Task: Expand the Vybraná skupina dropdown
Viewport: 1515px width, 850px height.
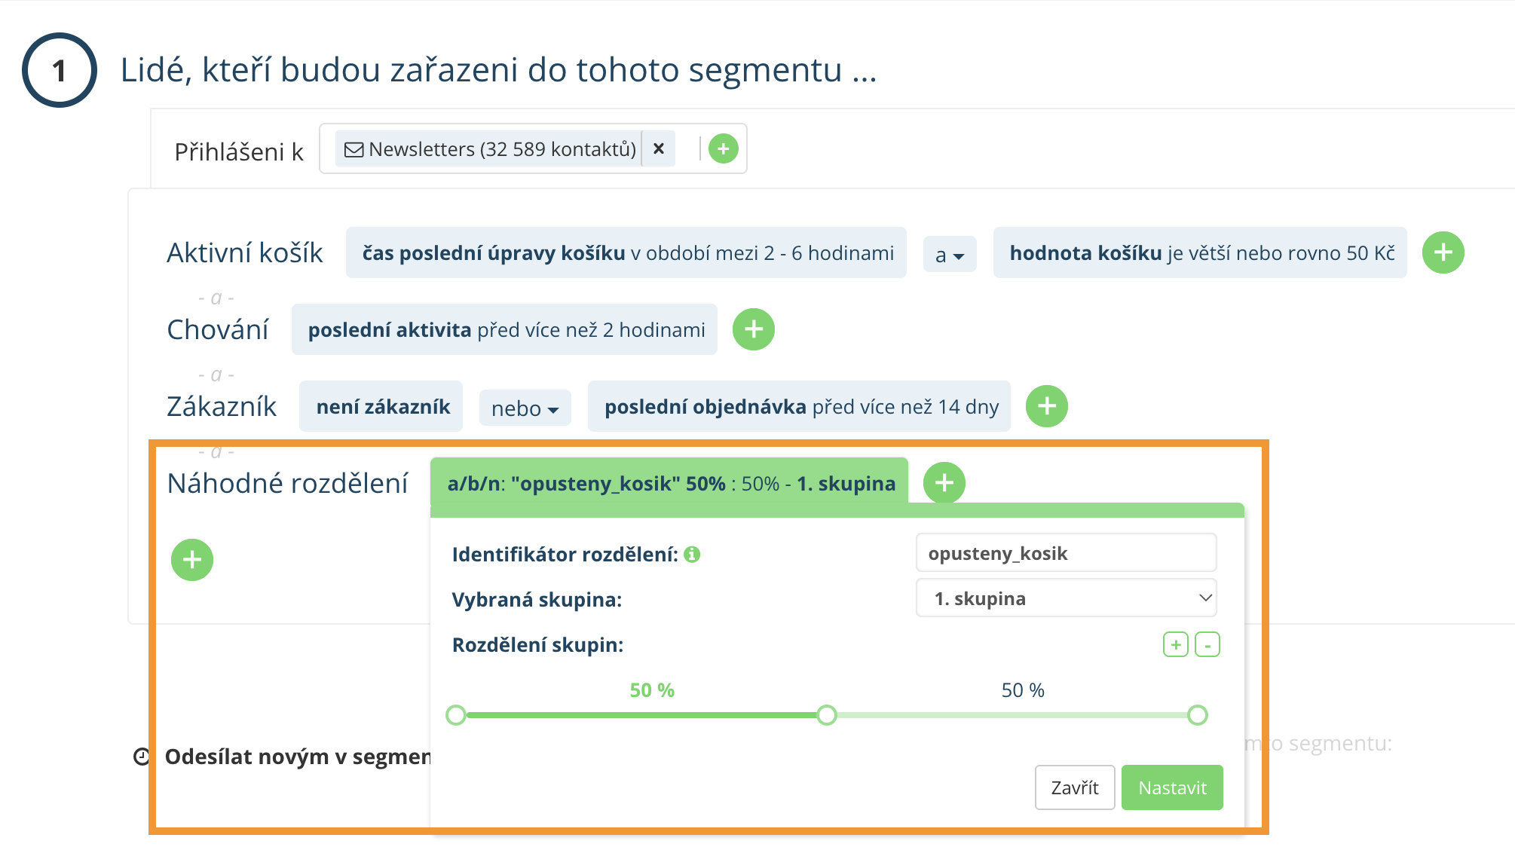Action: click(1066, 598)
